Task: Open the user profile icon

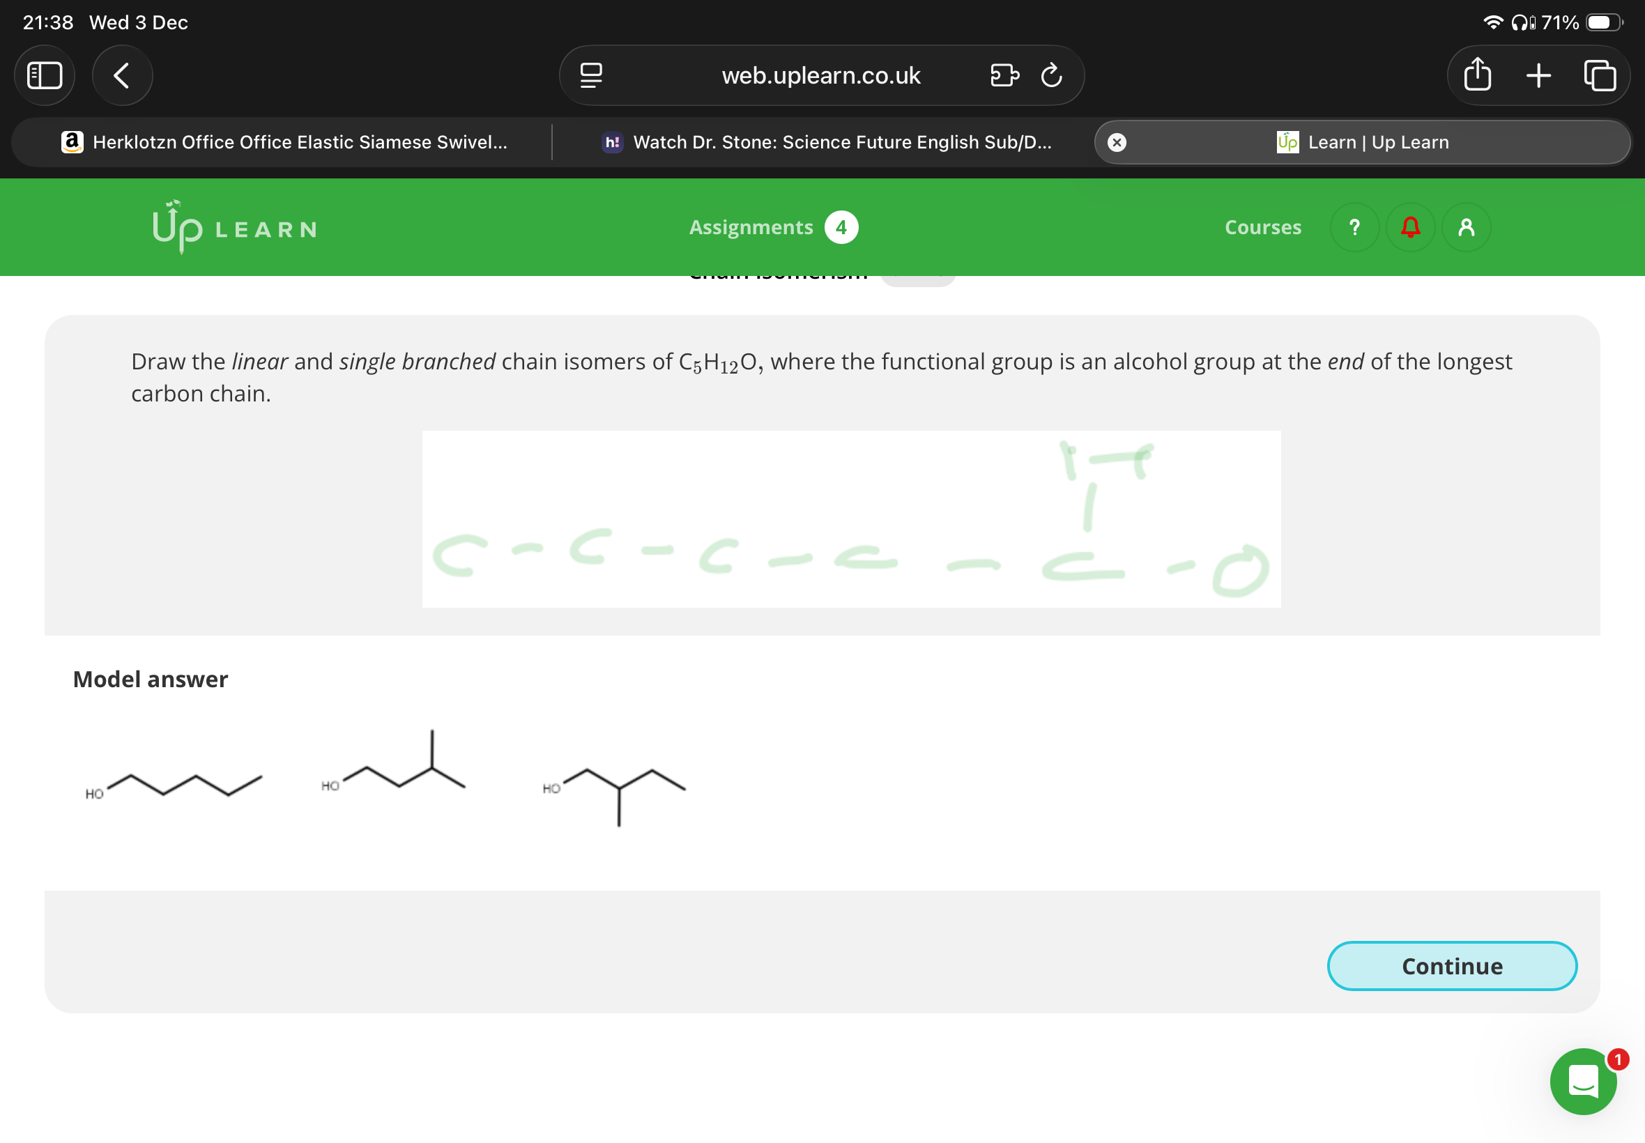Action: (1466, 227)
